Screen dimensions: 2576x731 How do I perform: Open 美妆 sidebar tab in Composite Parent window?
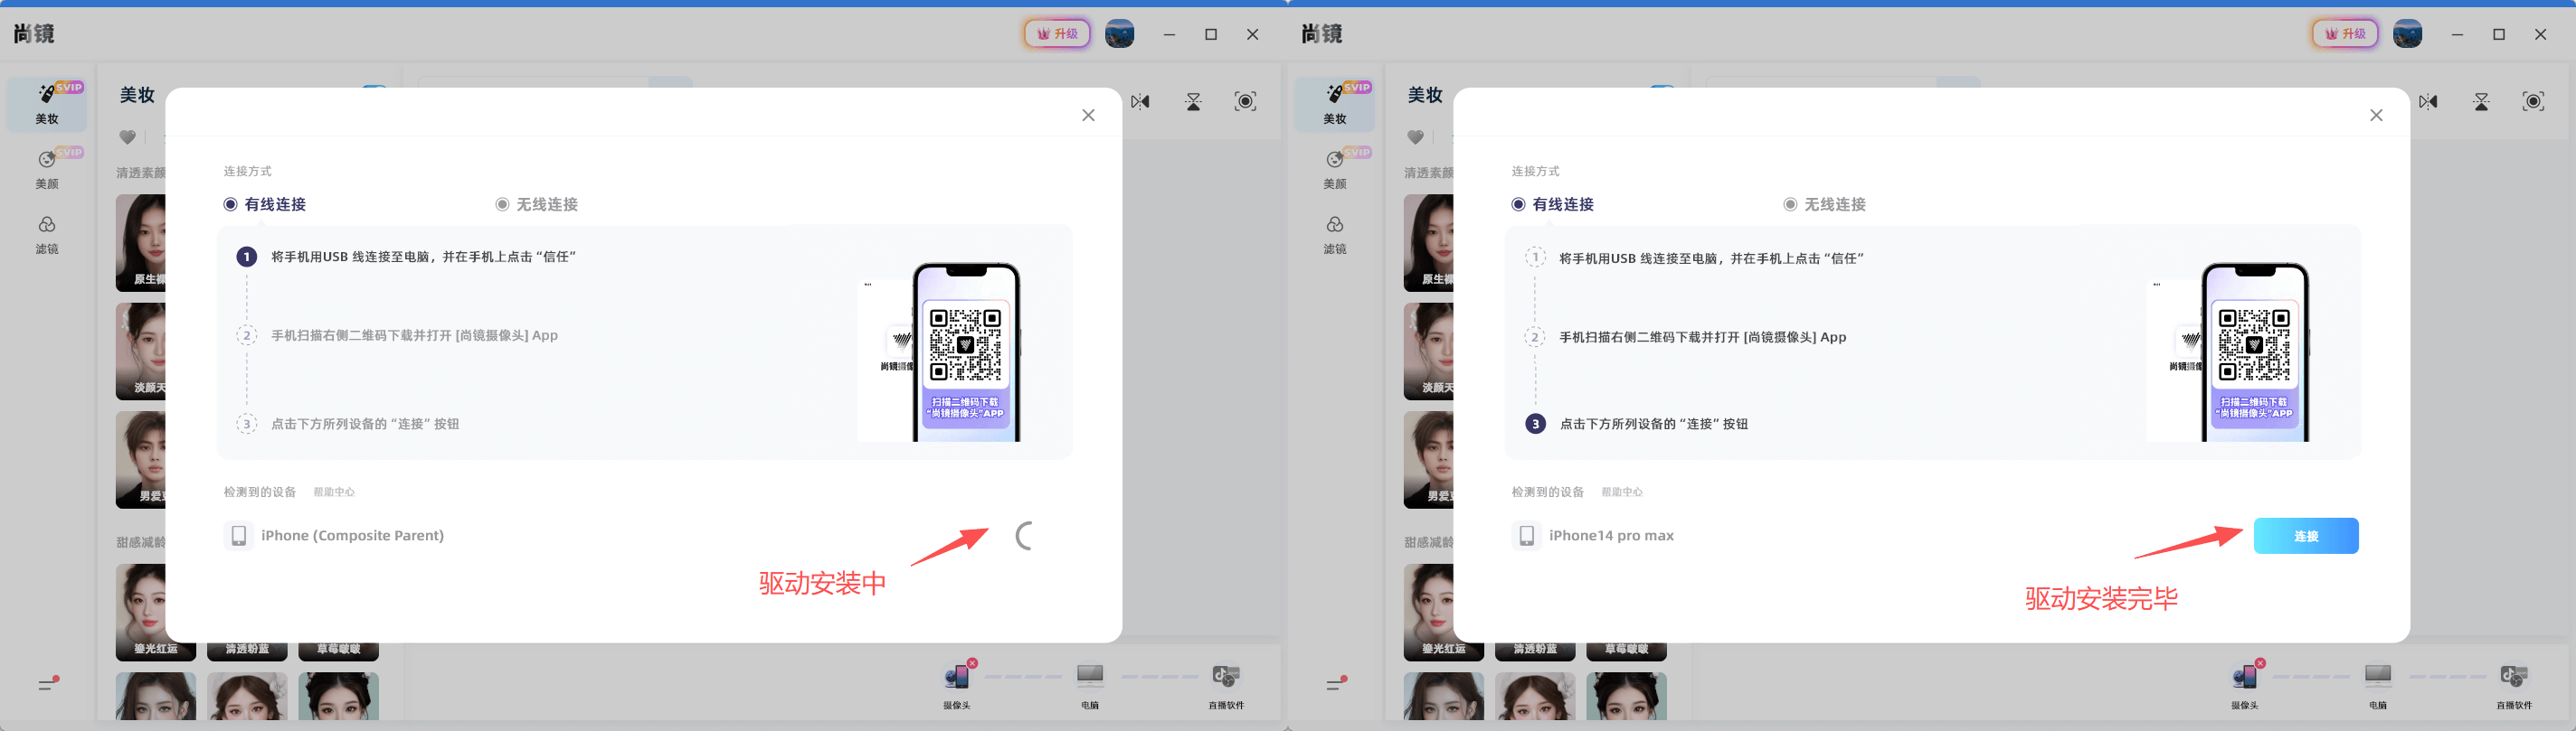(x=47, y=104)
